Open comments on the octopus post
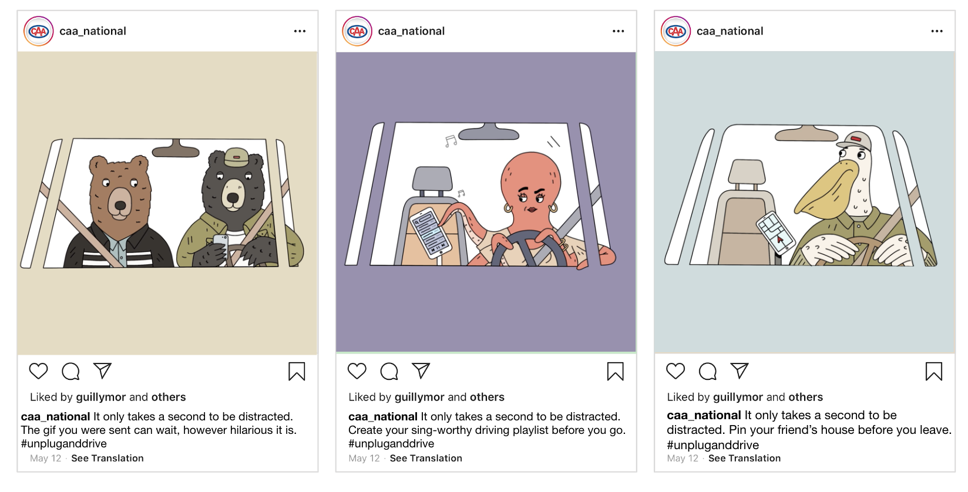The height and width of the screenshot is (492, 968). pyautogui.click(x=389, y=371)
